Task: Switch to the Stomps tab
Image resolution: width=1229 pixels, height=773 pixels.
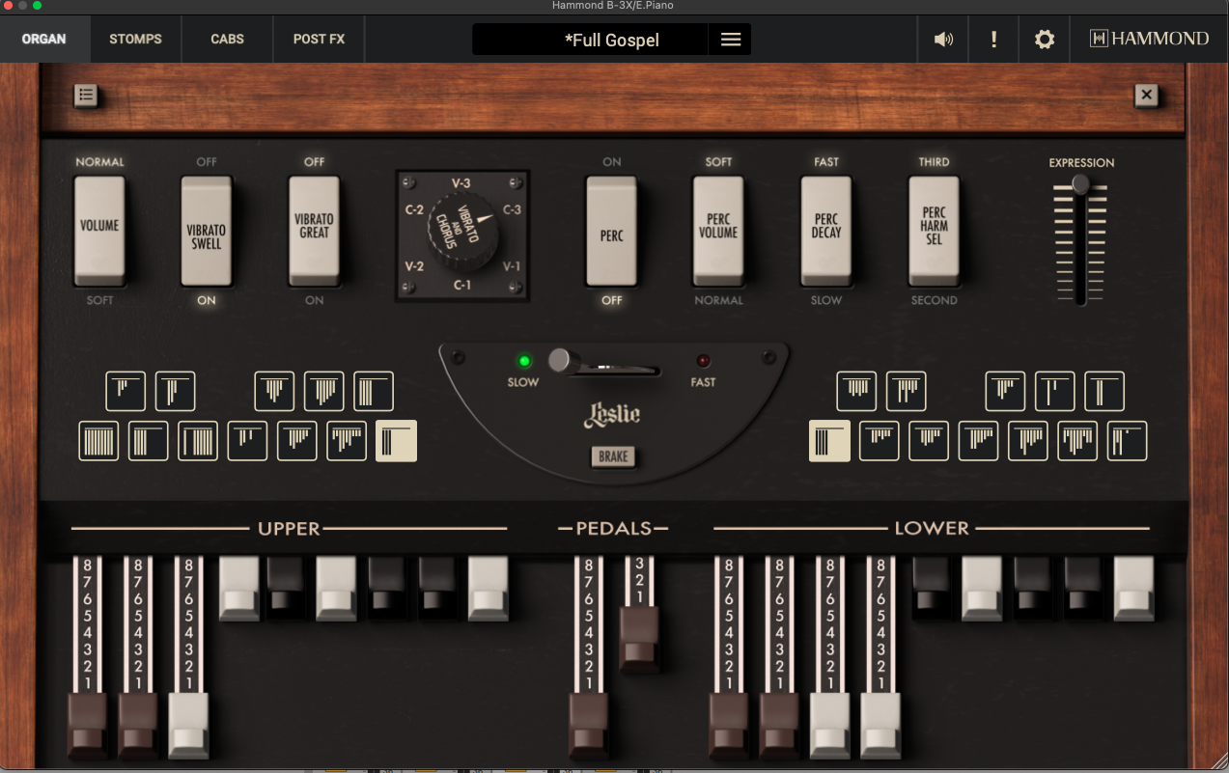Action: (135, 40)
